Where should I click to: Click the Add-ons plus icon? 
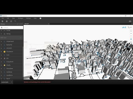21,38
